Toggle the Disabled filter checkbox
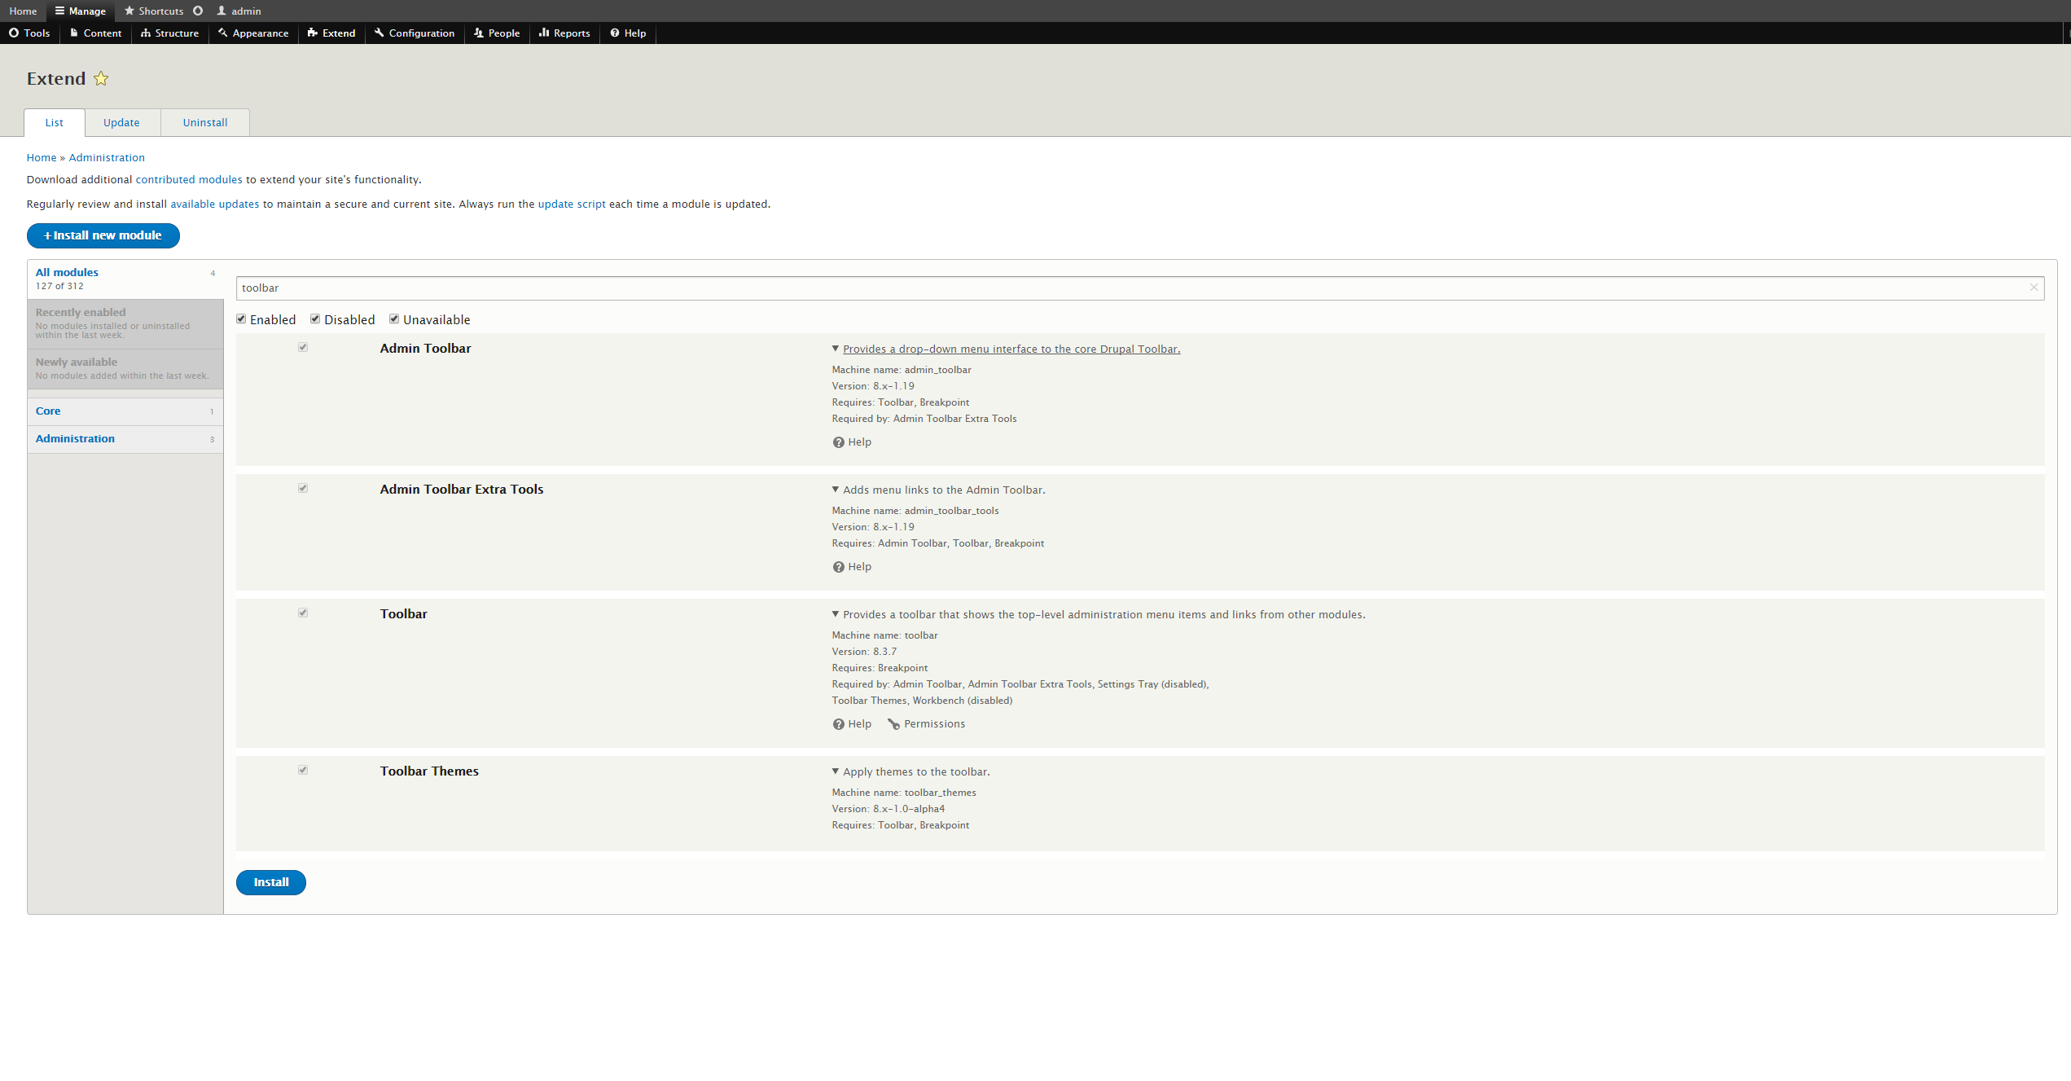The width and height of the screenshot is (2071, 1081). [x=315, y=319]
